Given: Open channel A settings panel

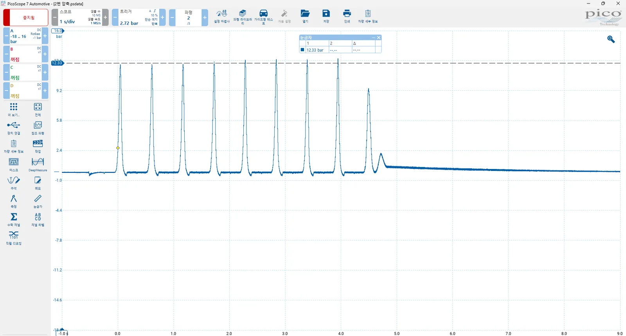Looking at the screenshot, I should coord(25,36).
